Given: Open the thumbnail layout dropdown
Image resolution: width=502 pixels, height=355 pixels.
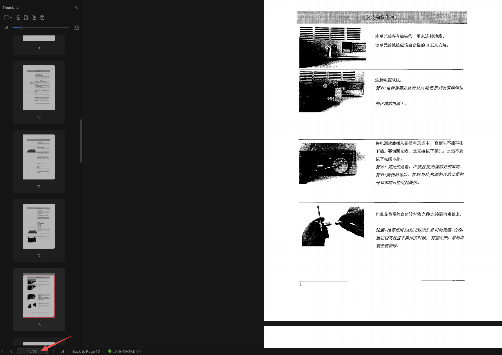Looking at the screenshot, I should point(8,17).
